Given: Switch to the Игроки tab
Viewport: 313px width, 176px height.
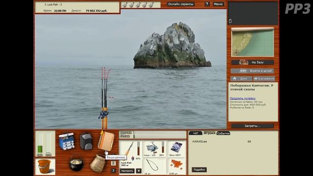Looking at the screenshot, I should pyautogui.click(x=209, y=133).
